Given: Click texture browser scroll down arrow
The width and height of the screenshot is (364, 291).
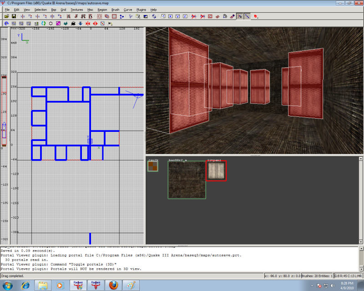Looking at the screenshot, I should tap(361, 242).
